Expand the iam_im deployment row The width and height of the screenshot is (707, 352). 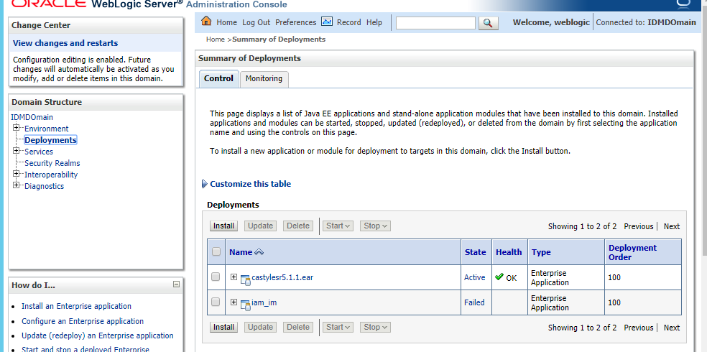234,302
